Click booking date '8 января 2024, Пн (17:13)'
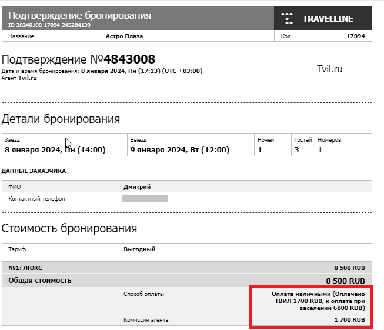This screenshot has height=330, width=384. (121, 71)
